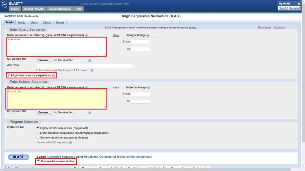Viewport: 305px width, 171px height.
Task: Browse for a subject sequence file
Action: pyautogui.click(x=44, y=112)
